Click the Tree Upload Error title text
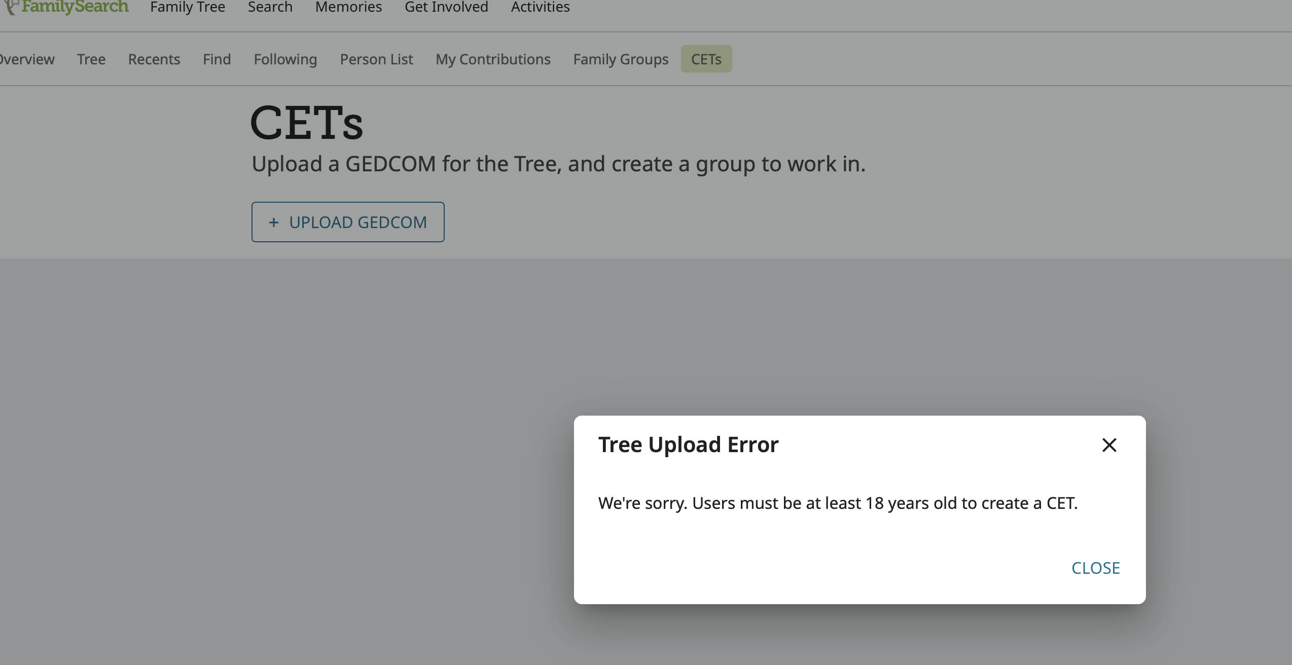Screen dimensions: 1292x665 (x=688, y=445)
